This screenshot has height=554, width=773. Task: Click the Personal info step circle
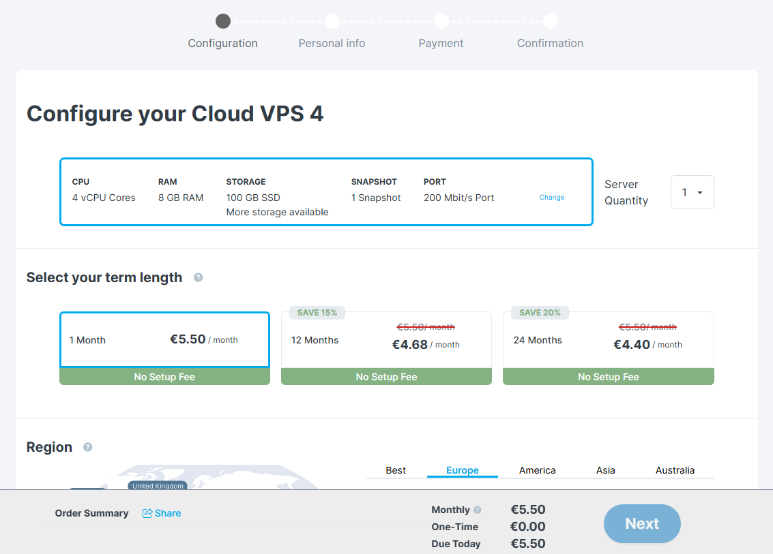pyautogui.click(x=332, y=21)
